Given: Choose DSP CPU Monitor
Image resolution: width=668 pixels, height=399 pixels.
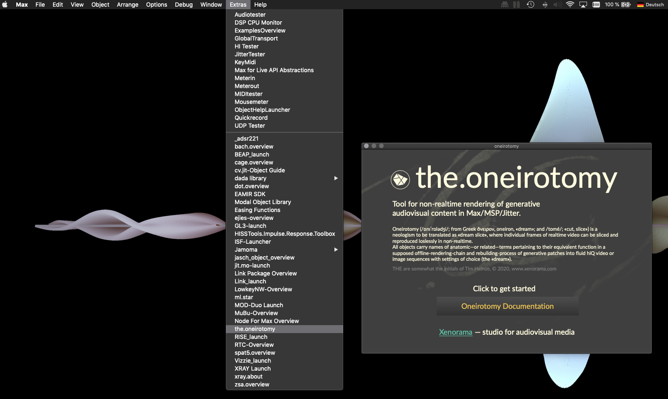Looking at the screenshot, I should [x=284, y=23].
